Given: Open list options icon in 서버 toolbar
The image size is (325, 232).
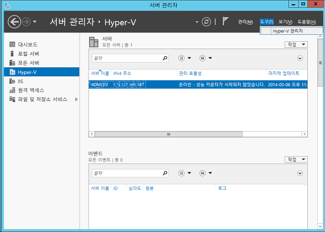Looking at the screenshot, I should (181, 58).
